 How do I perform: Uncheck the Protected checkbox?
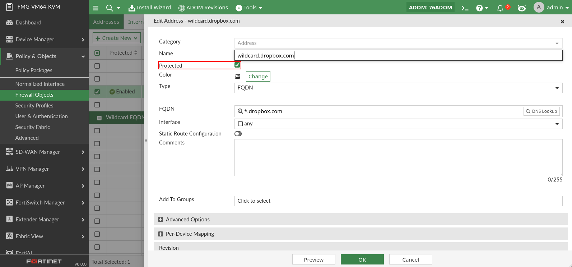point(237,65)
